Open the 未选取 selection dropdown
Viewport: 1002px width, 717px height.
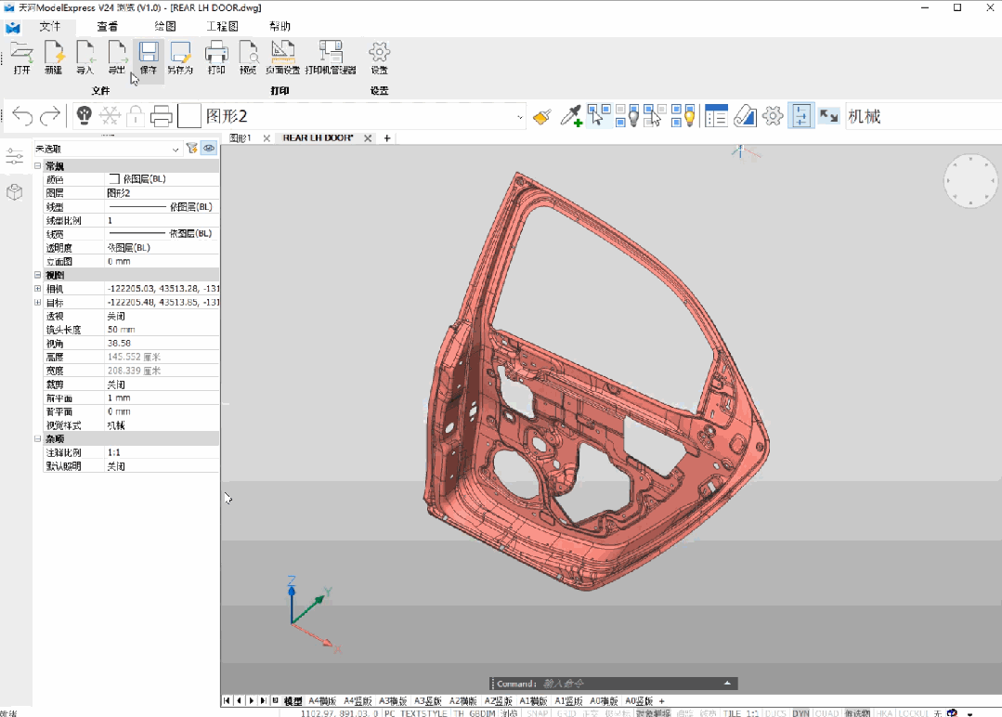176,149
